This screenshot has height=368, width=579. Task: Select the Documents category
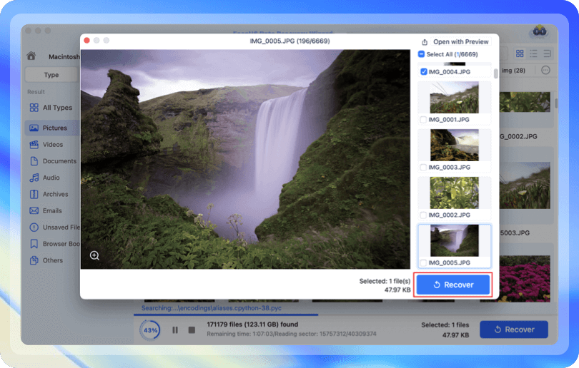53,161
